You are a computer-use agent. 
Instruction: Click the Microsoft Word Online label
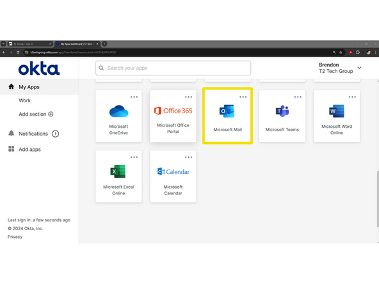coord(337,130)
